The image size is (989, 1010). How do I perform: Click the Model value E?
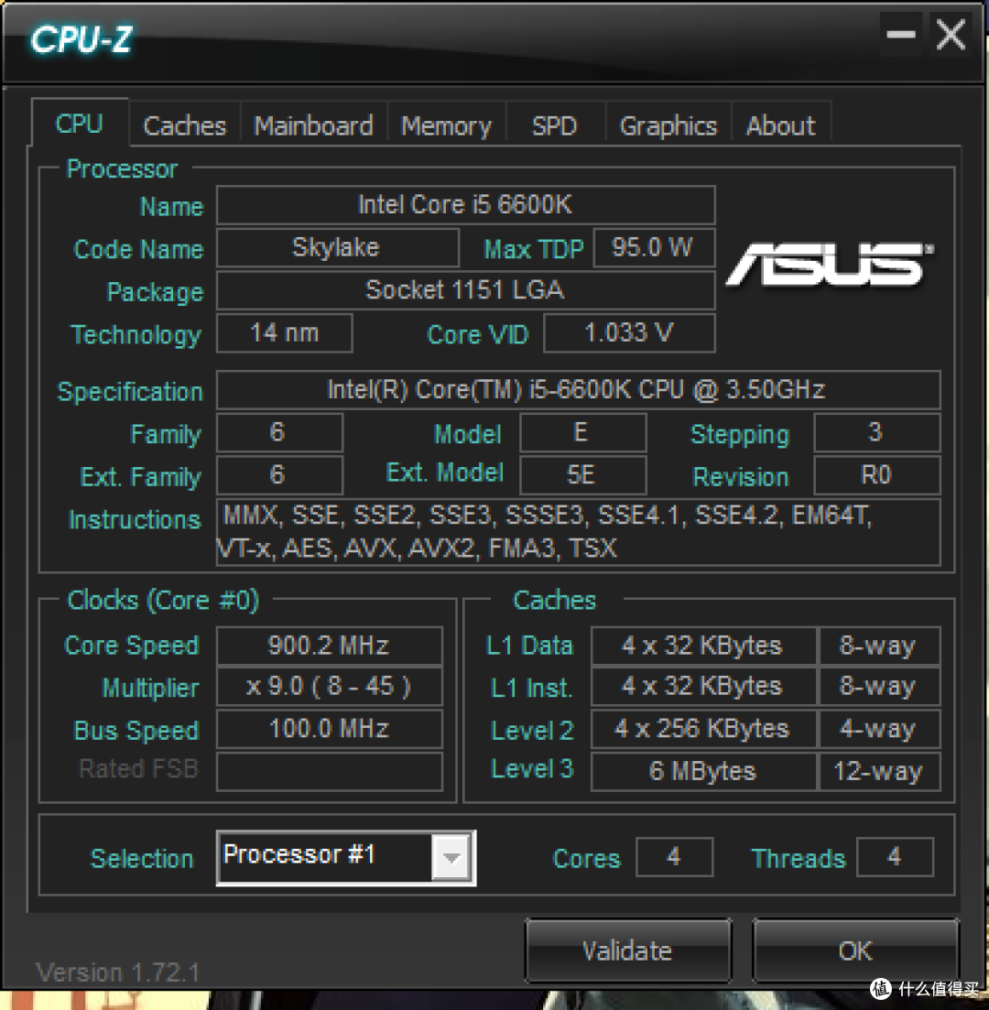[582, 432]
